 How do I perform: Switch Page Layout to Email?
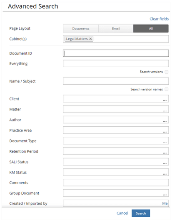pos(116,28)
